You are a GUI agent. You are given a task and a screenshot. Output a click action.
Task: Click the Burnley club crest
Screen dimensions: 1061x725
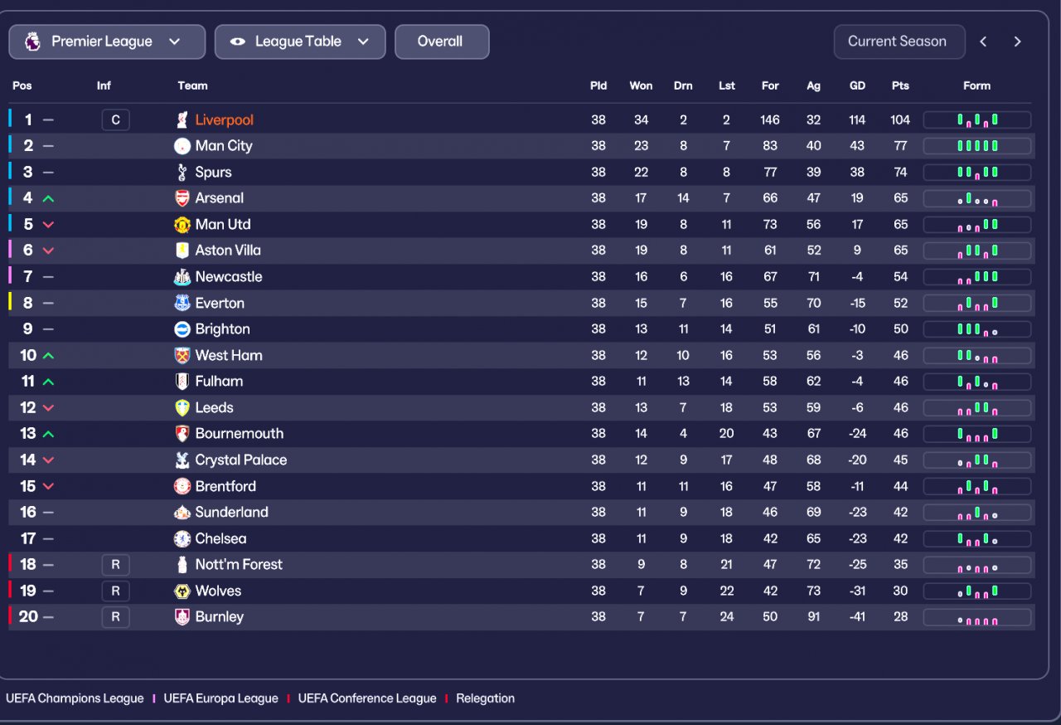(182, 617)
